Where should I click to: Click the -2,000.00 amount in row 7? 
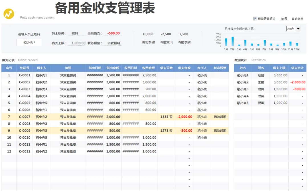pos(185,117)
